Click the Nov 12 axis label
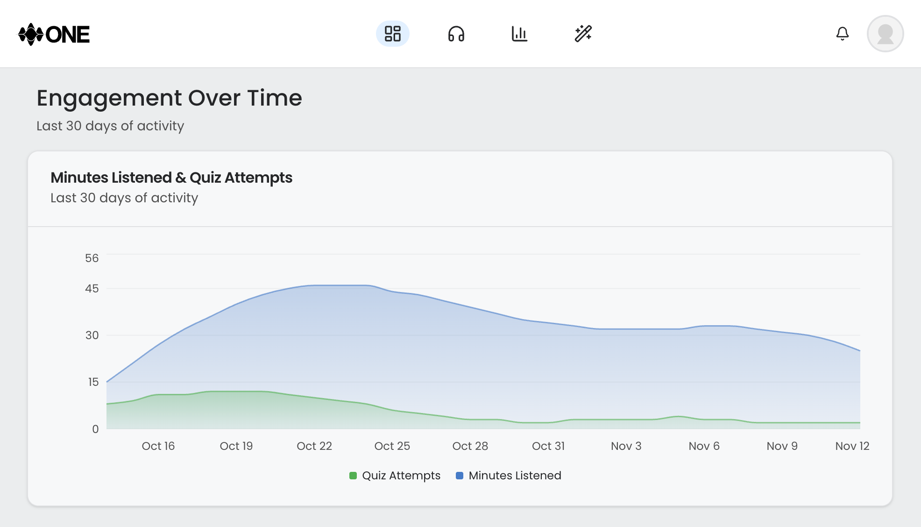Viewport: 921px width, 527px height. click(x=852, y=446)
